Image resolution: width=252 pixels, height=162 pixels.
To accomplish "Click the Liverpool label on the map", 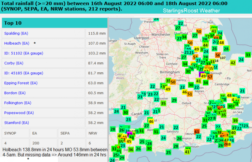I will [142, 38].
